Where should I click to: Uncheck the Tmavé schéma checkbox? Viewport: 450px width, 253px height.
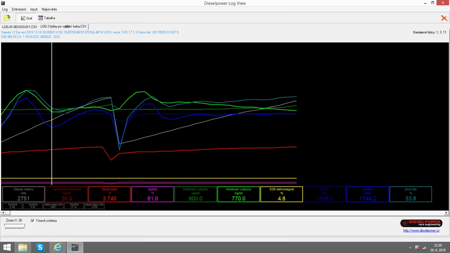[x=33, y=221]
